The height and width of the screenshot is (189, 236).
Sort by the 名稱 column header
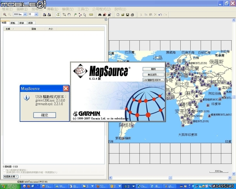17,29
